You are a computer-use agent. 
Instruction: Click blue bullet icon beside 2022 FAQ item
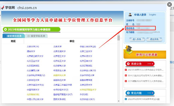click(x=126, y=99)
